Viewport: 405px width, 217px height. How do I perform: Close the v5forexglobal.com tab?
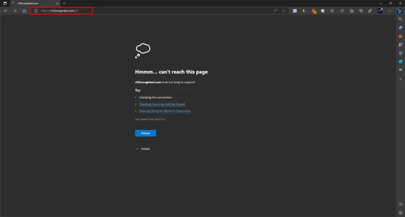tap(57, 3)
